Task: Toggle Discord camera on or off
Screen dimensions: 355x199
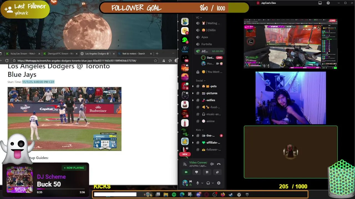Action: [x=186, y=172]
